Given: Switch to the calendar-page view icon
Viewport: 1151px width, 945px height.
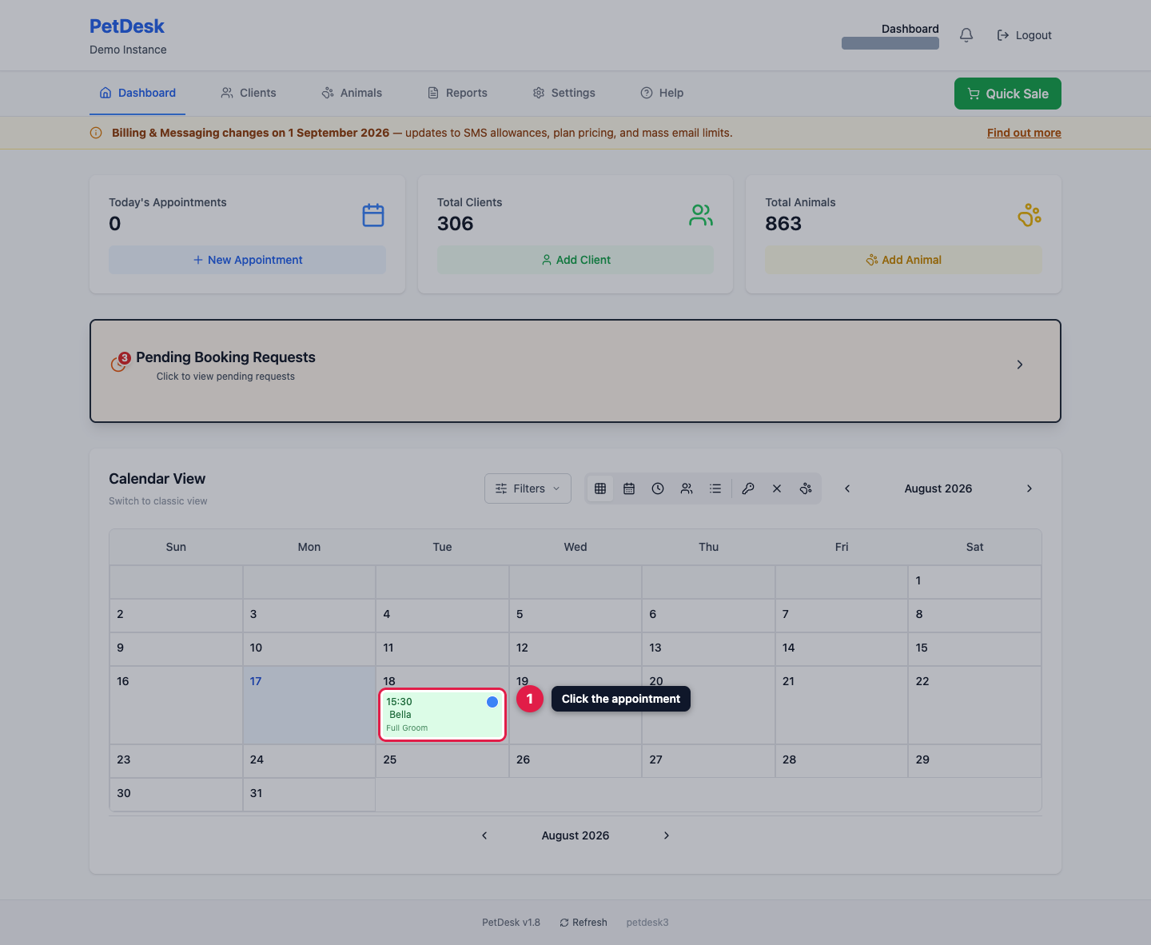Looking at the screenshot, I should [629, 488].
